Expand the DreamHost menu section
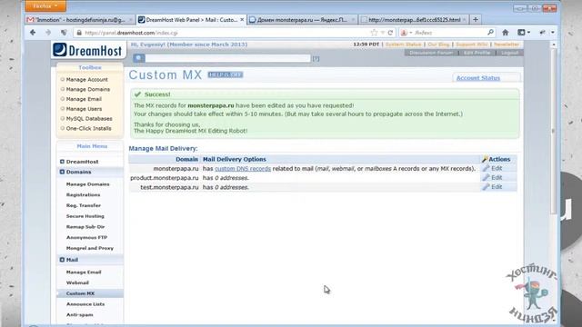 (62, 162)
